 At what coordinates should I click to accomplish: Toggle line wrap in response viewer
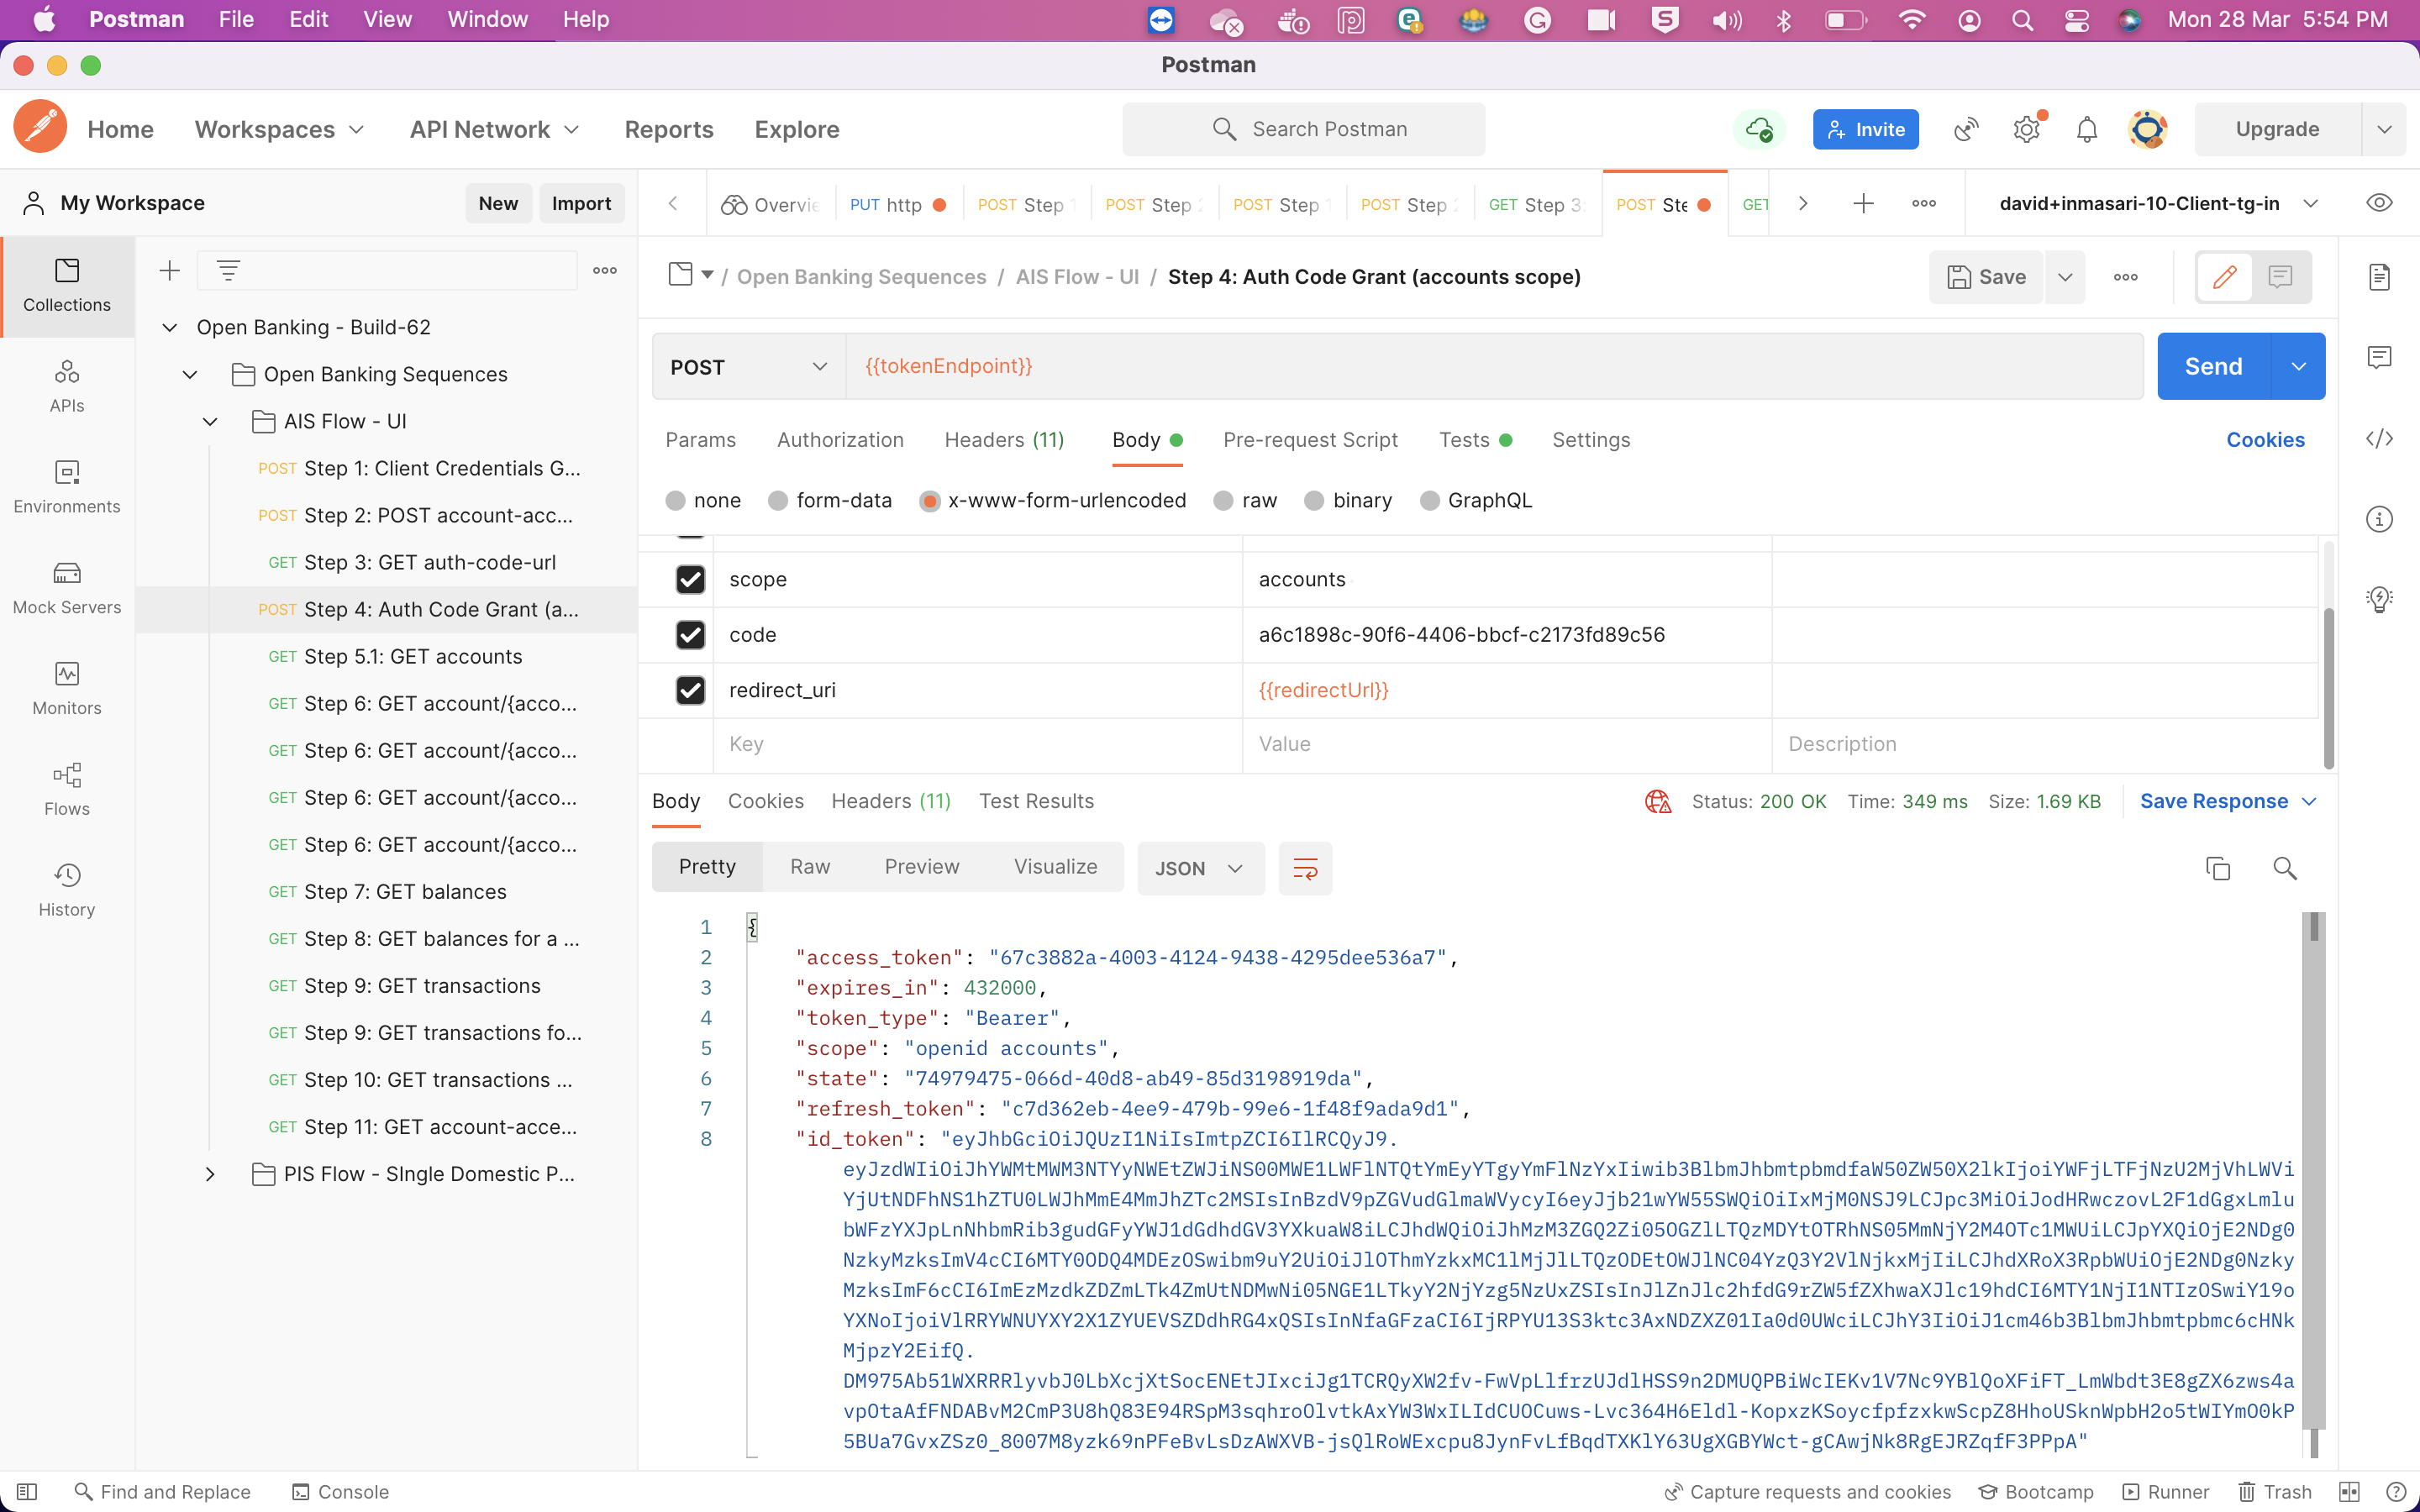(1305, 868)
